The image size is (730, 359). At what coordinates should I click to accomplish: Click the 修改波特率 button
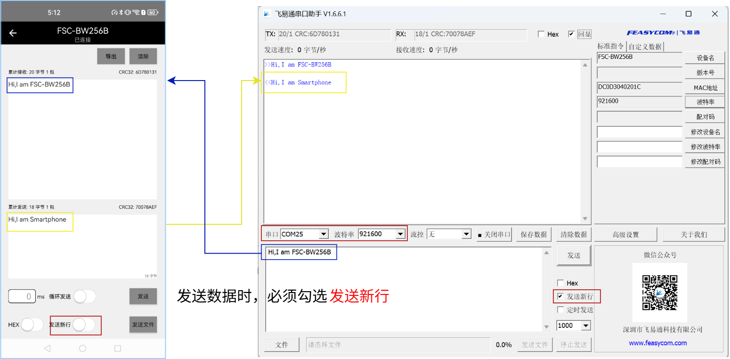tap(705, 147)
